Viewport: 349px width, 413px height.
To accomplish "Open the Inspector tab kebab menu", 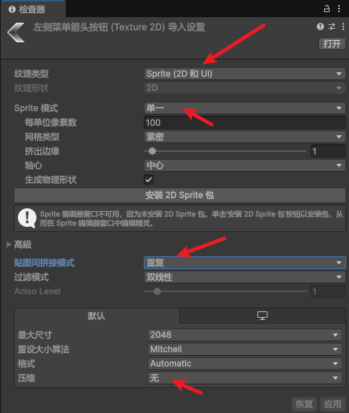I will 339,9.
